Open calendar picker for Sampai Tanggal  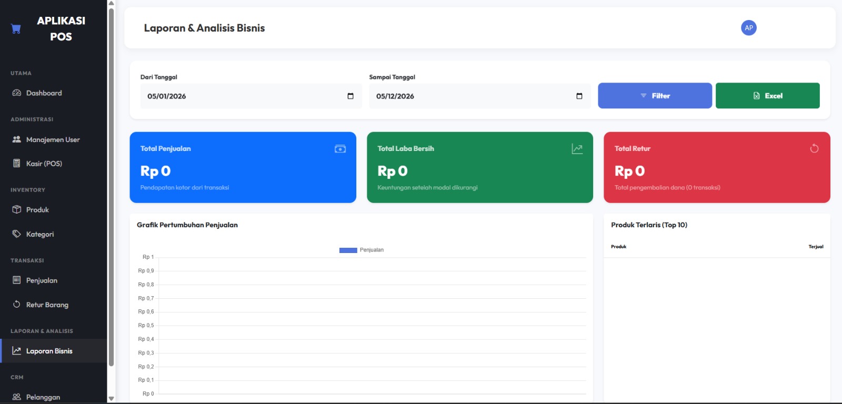pyautogui.click(x=579, y=96)
